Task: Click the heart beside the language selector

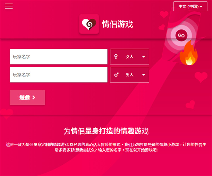Action: pyautogui.click(x=164, y=15)
